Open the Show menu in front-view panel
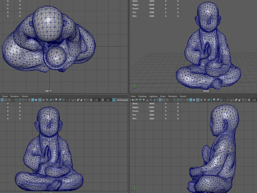This screenshot has width=257, height=193. coord(5,96)
